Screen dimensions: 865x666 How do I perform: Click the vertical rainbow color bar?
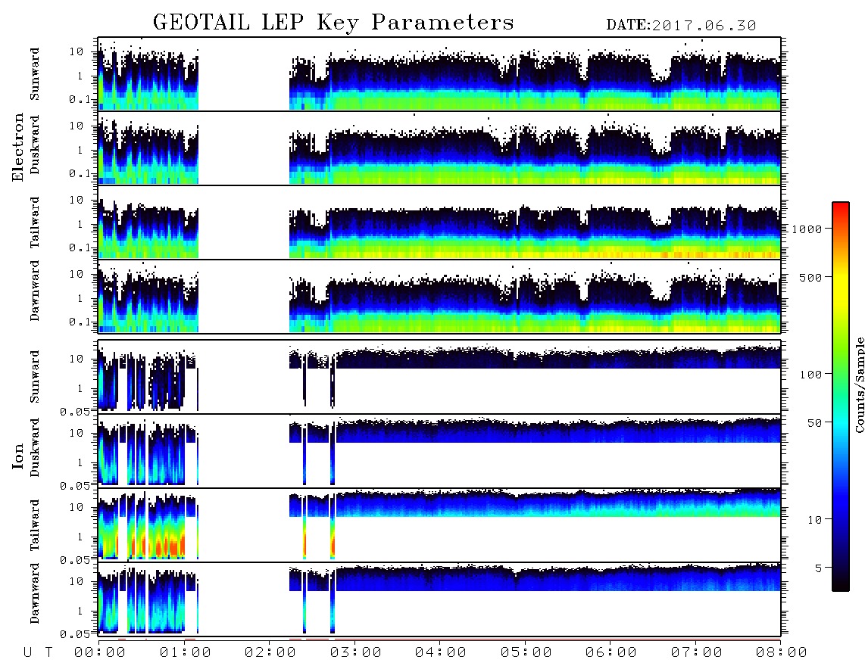coord(840,397)
